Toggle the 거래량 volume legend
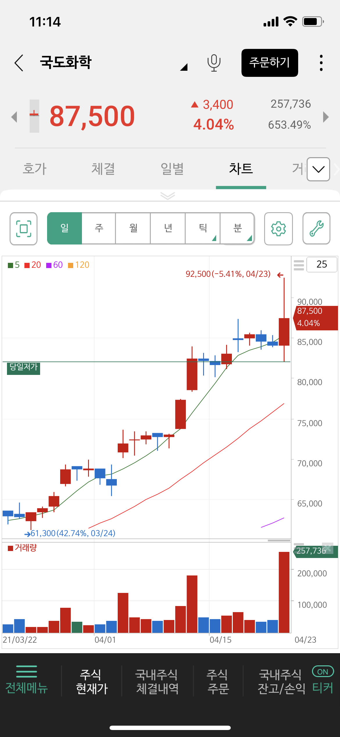Image resolution: width=340 pixels, height=737 pixels. (22, 548)
